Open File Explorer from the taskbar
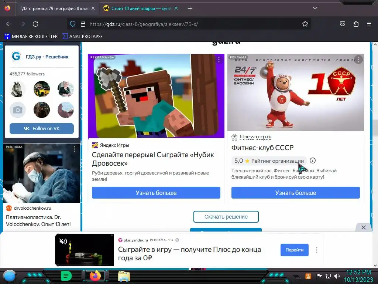378x284 pixels. [x=124, y=276]
